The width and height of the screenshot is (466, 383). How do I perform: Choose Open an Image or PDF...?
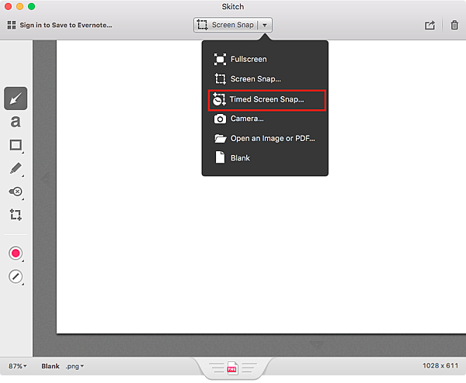pos(265,139)
